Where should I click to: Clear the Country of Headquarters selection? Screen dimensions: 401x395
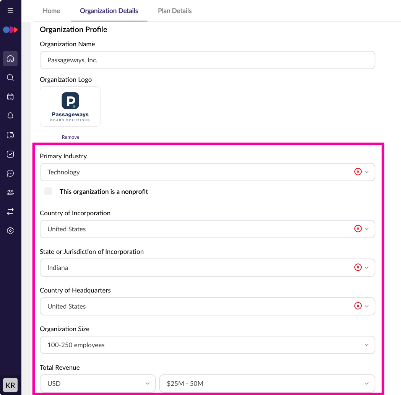click(358, 306)
